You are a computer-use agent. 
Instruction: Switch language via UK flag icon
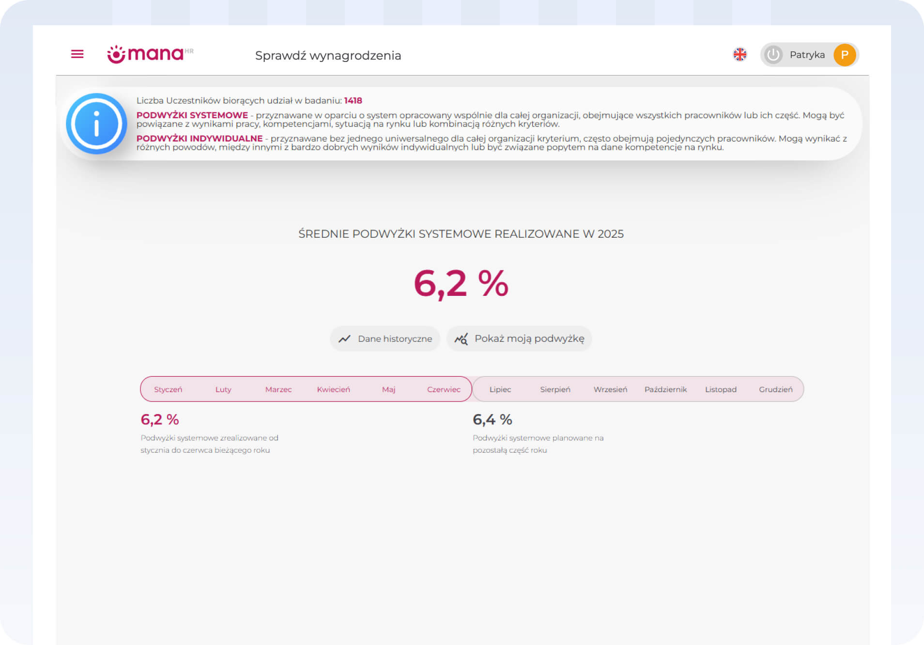coord(739,55)
